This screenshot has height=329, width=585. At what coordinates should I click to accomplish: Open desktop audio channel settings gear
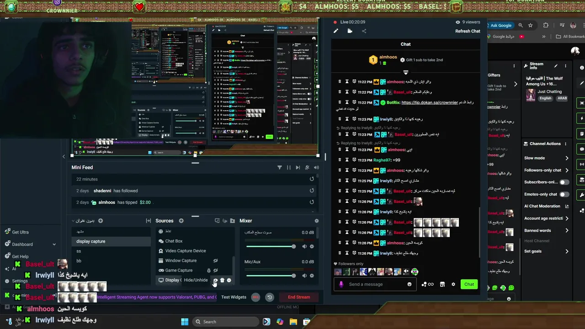[312, 246]
